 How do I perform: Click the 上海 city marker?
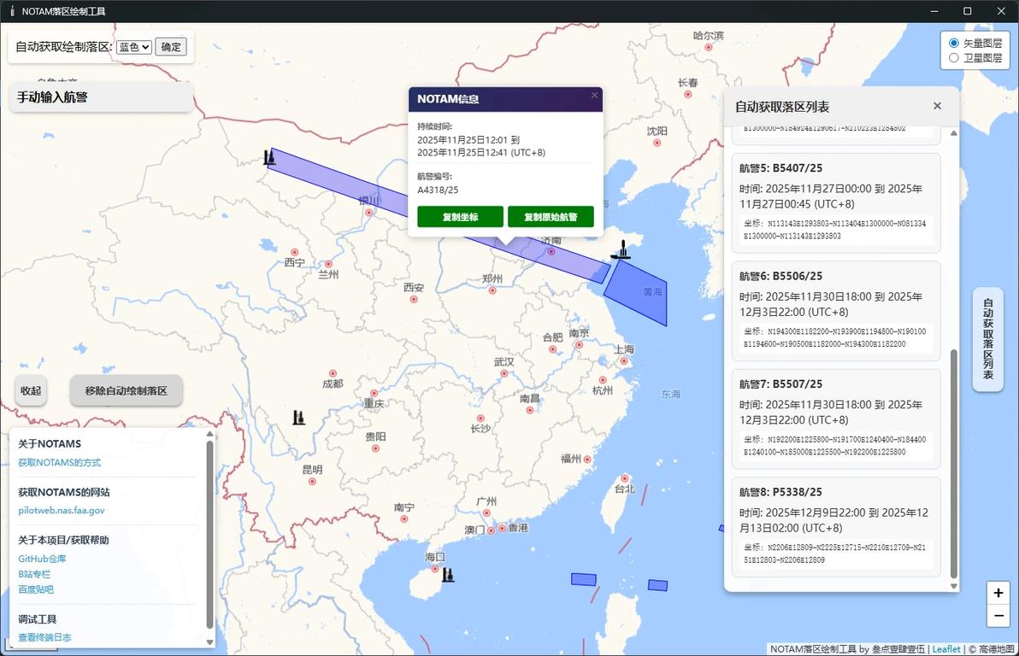coord(624,360)
